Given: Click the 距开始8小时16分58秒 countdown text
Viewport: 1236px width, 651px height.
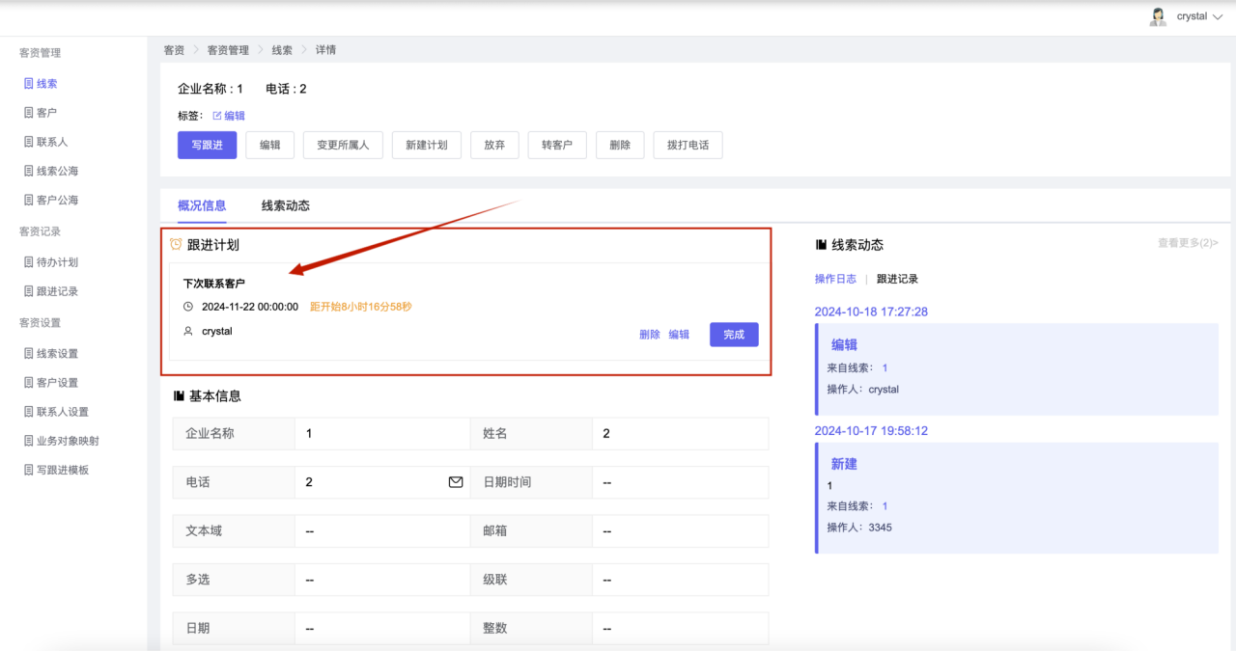Looking at the screenshot, I should tap(361, 307).
